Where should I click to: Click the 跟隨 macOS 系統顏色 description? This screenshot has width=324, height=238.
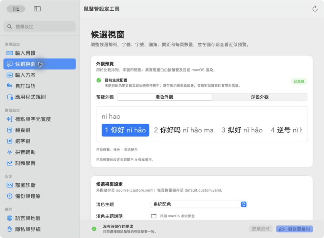(x=177, y=216)
